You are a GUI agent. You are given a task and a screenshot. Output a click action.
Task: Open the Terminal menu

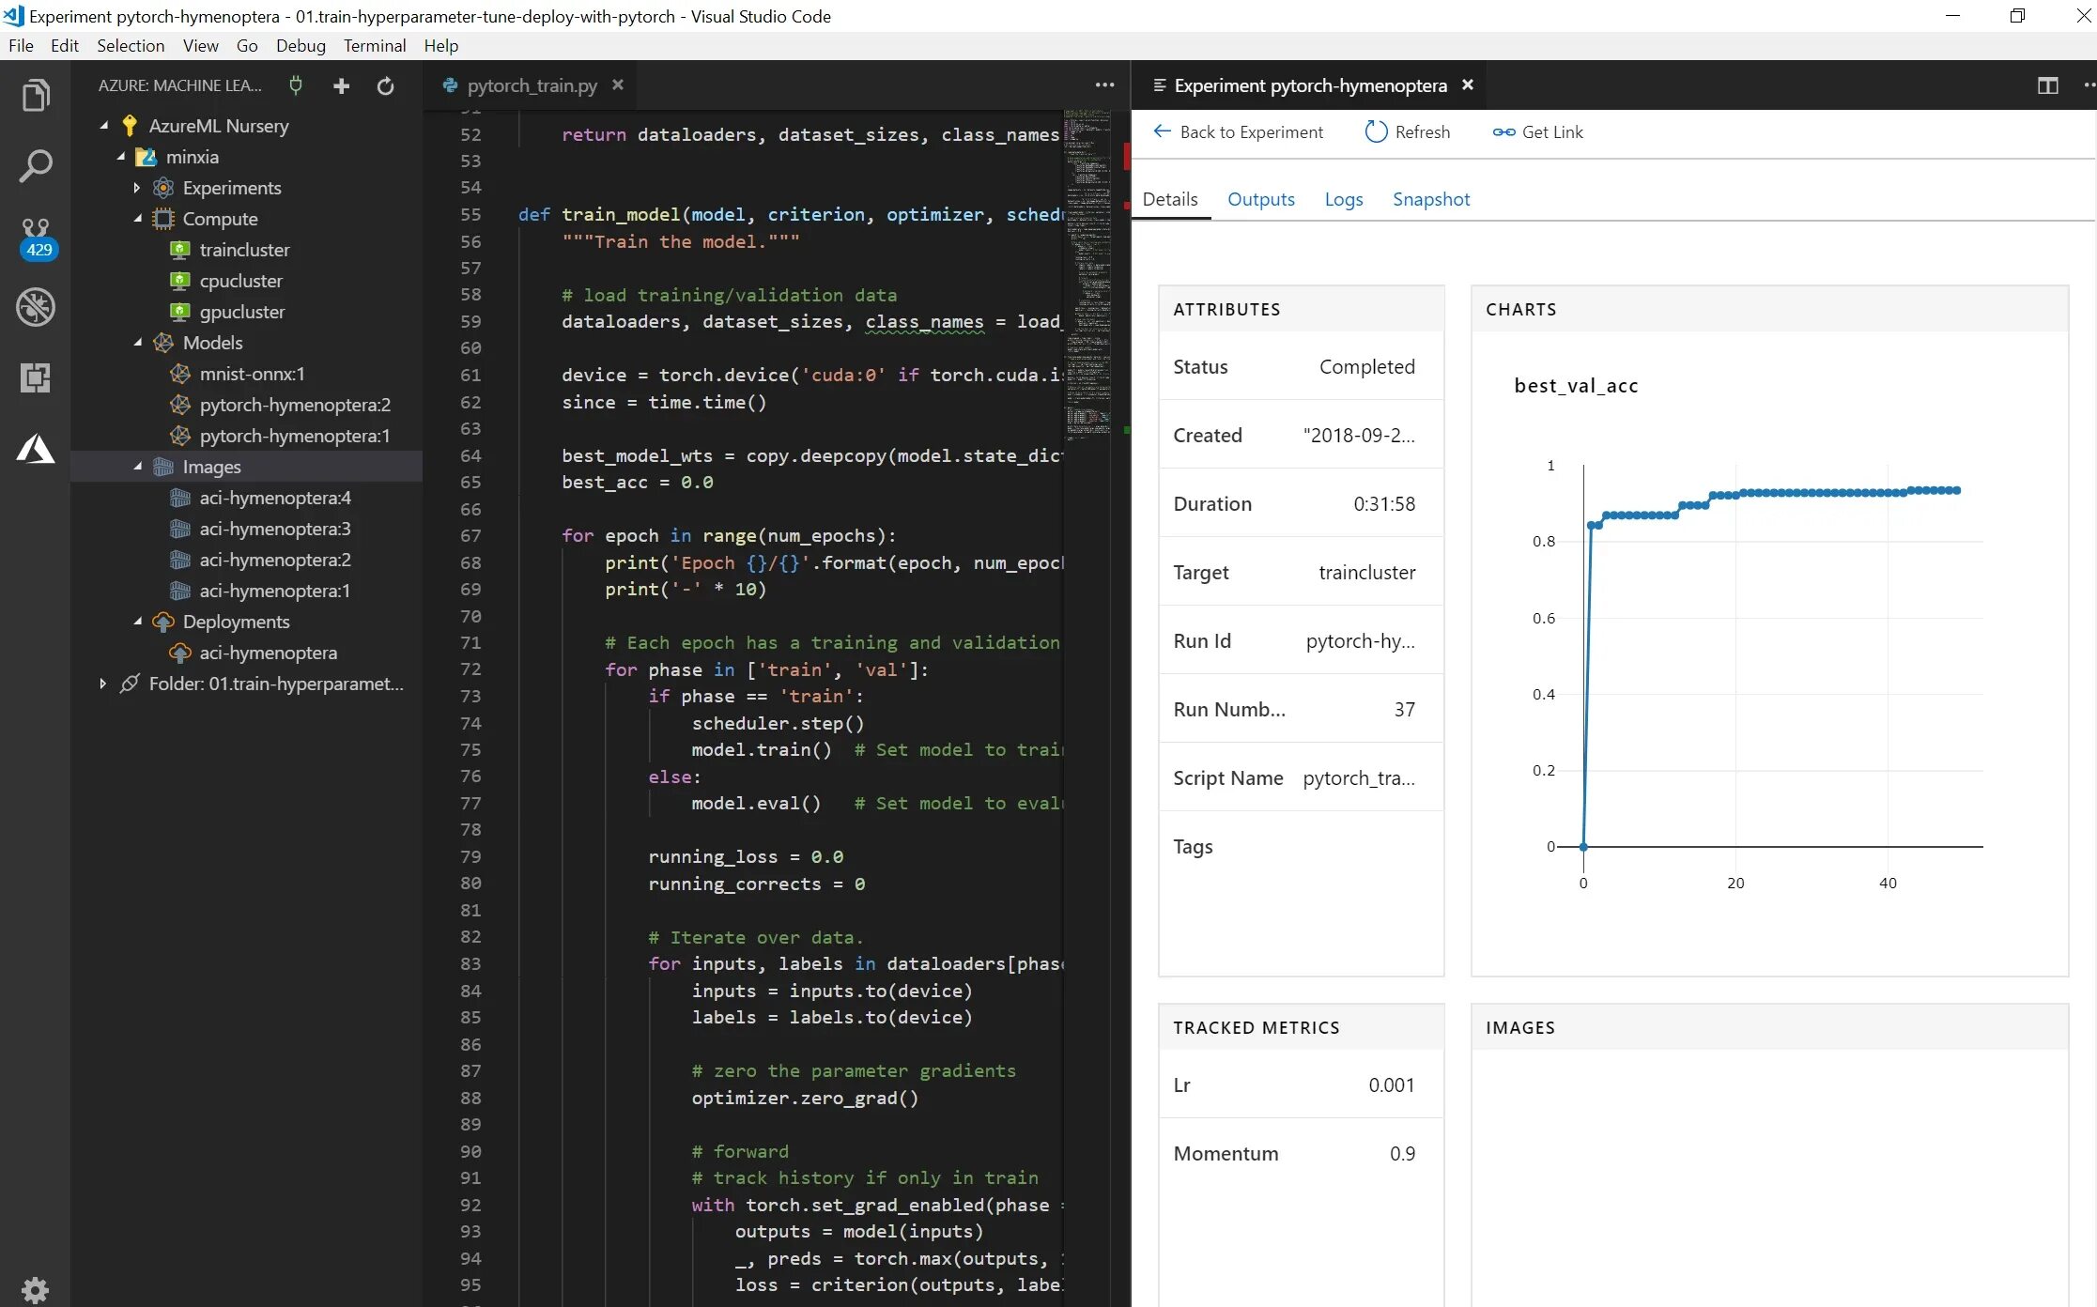(x=370, y=45)
